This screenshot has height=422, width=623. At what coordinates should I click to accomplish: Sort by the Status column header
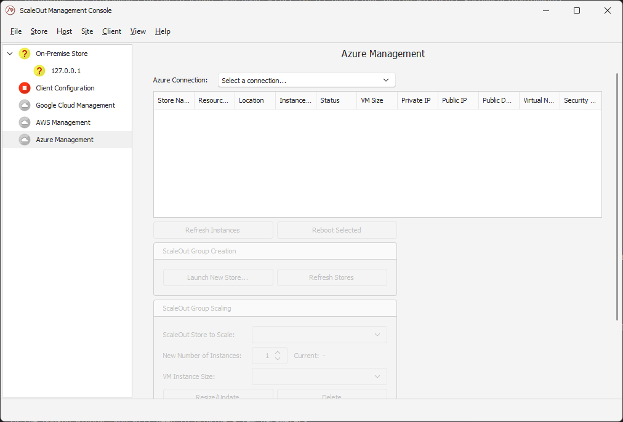[x=337, y=100]
